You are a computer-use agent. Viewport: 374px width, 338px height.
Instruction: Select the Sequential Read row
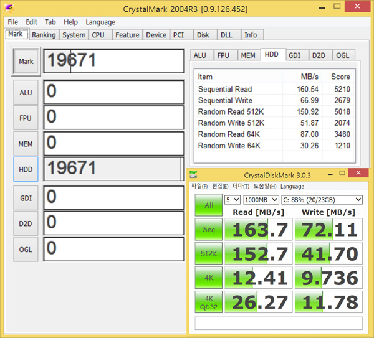(x=274, y=89)
